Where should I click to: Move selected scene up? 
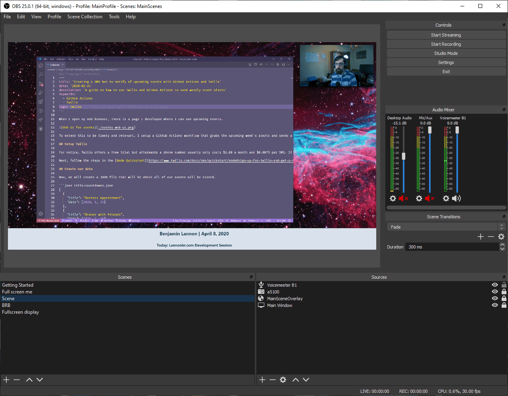[29, 380]
